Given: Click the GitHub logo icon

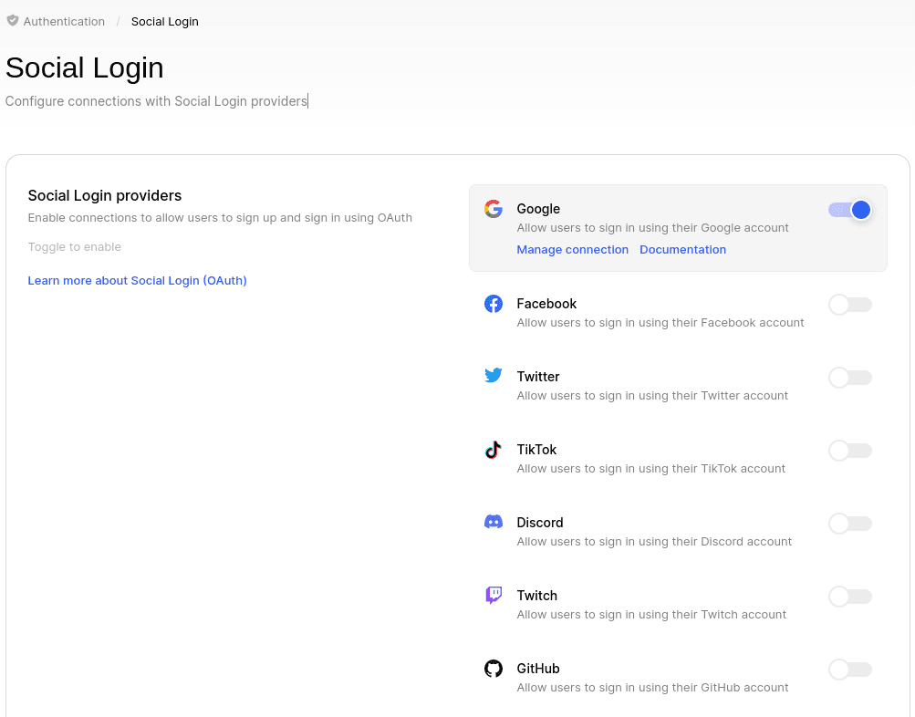Looking at the screenshot, I should [494, 669].
